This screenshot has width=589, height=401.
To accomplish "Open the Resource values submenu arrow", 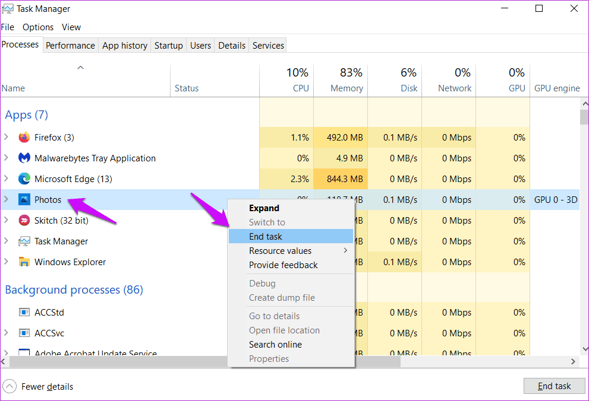I will (345, 250).
